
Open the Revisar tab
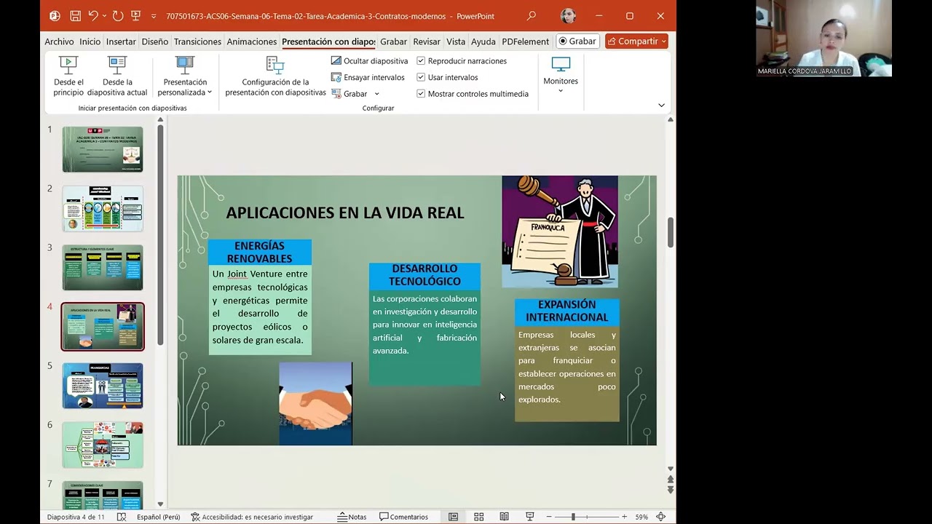coord(427,41)
